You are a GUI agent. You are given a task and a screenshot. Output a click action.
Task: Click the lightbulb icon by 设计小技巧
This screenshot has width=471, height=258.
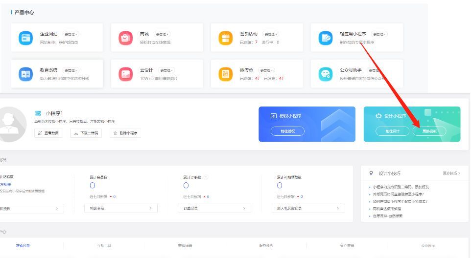click(371, 173)
